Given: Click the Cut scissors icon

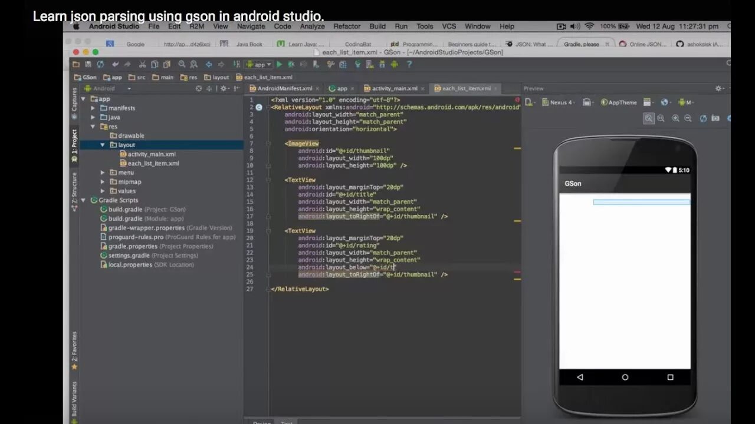Looking at the screenshot, I should (x=142, y=64).
